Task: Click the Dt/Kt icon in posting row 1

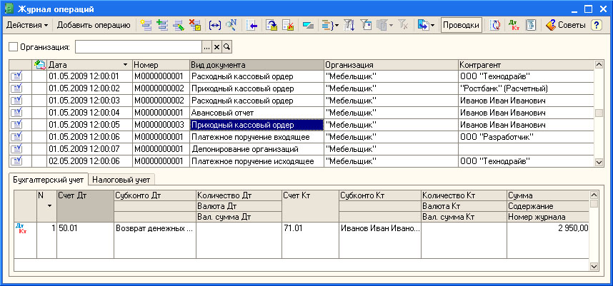Action: coord(20,229)
